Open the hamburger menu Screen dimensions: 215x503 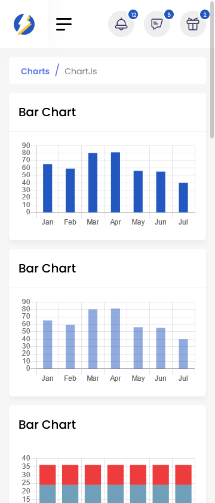point(64,24)
